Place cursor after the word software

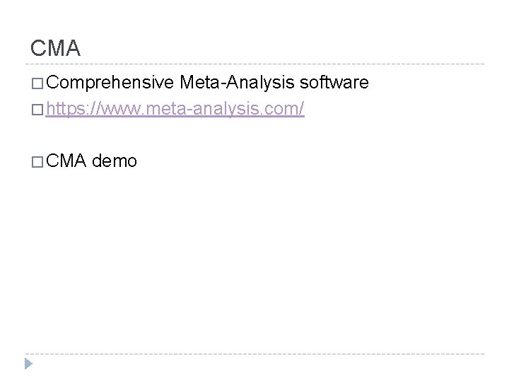click(x=369, y=84)
